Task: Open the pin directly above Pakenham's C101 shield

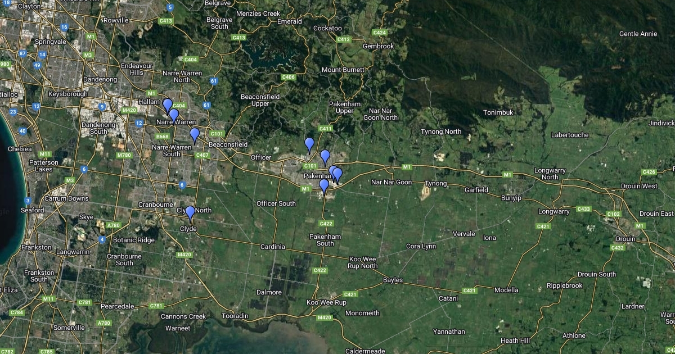Action: 325,157
